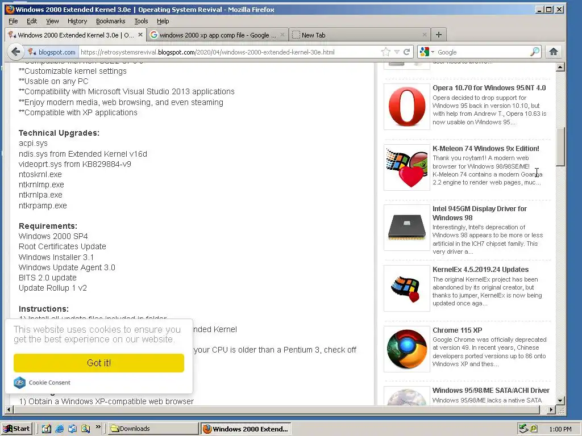The height and width of the screenshot is (436, 582).
Task: Click the network tray icon
Action: [x=523, y=429]
